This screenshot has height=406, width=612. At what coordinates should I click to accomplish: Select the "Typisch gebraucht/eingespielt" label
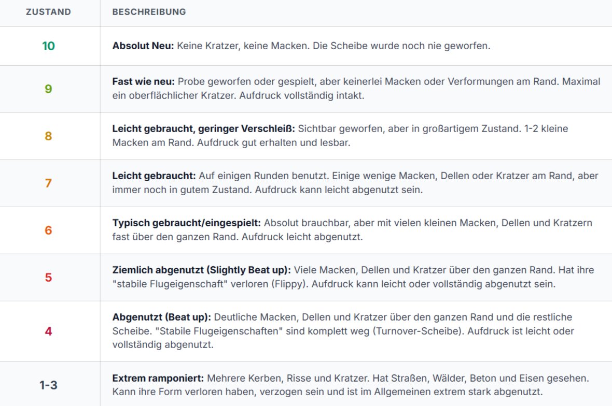[187, 223]
